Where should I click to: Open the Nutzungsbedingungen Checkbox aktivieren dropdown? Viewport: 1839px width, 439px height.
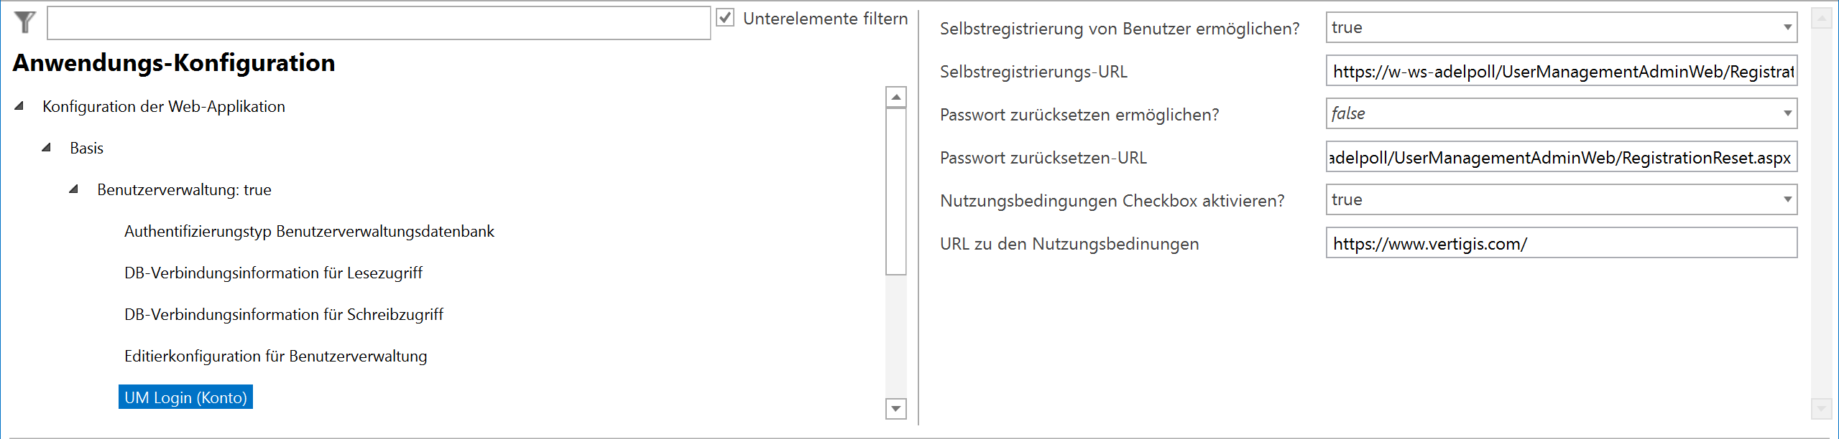pos(1787,199)
